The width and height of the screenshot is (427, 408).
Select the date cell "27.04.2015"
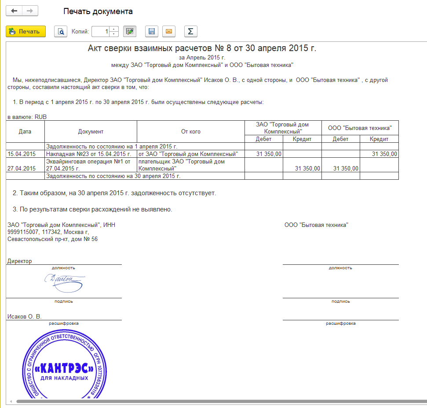[x=25, y=165]
